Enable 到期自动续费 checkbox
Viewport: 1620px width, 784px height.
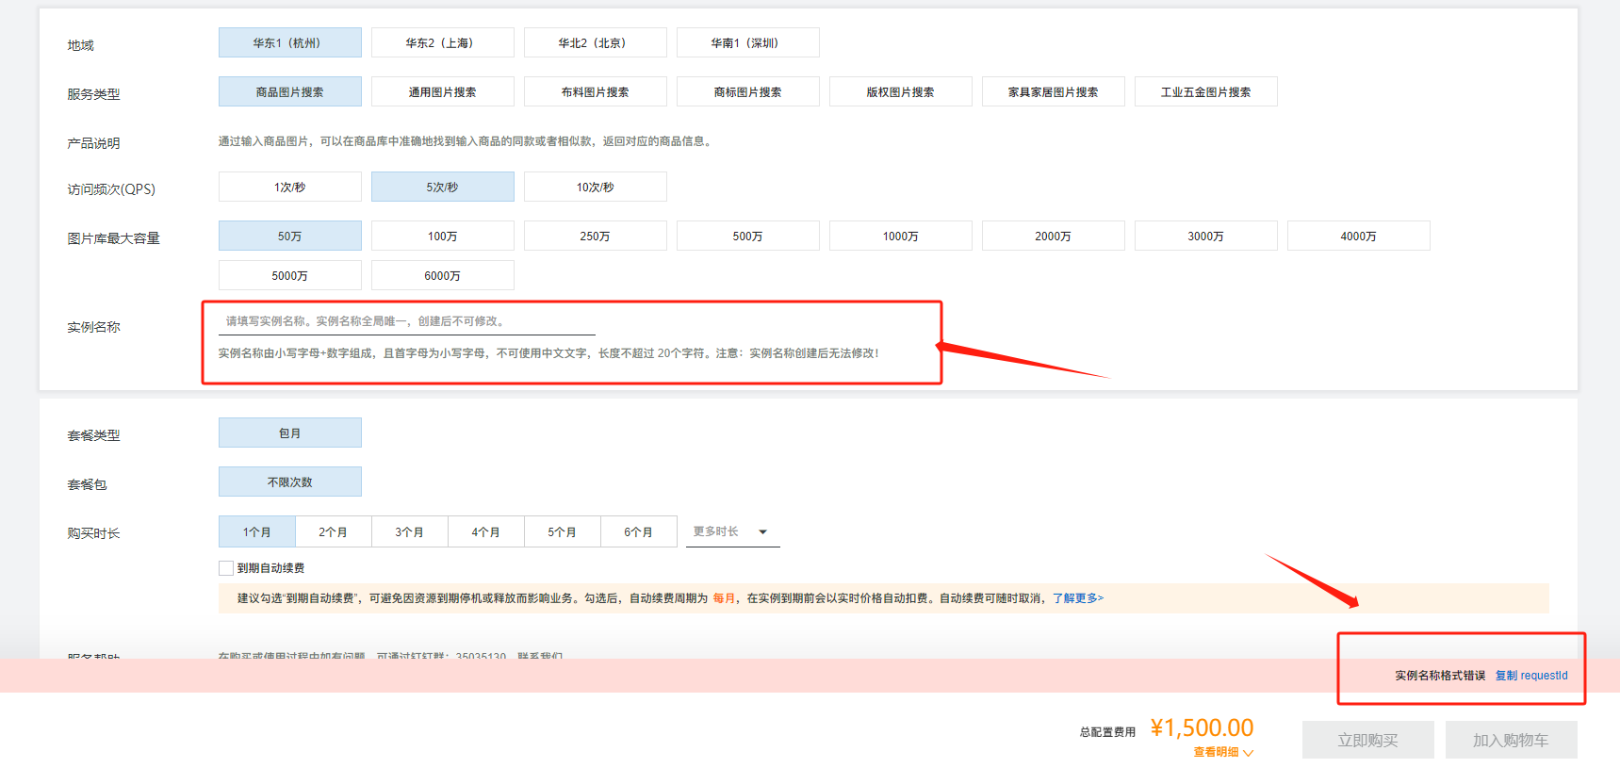[226, 568]
